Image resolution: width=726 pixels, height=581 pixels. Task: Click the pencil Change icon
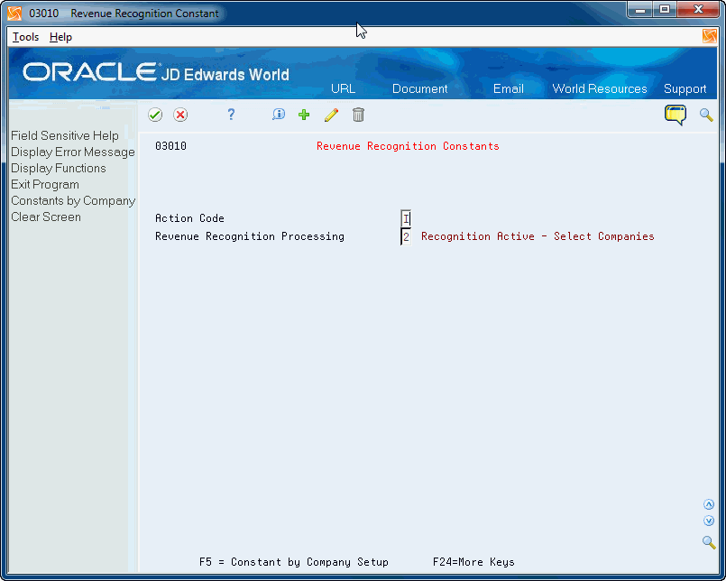331,115
